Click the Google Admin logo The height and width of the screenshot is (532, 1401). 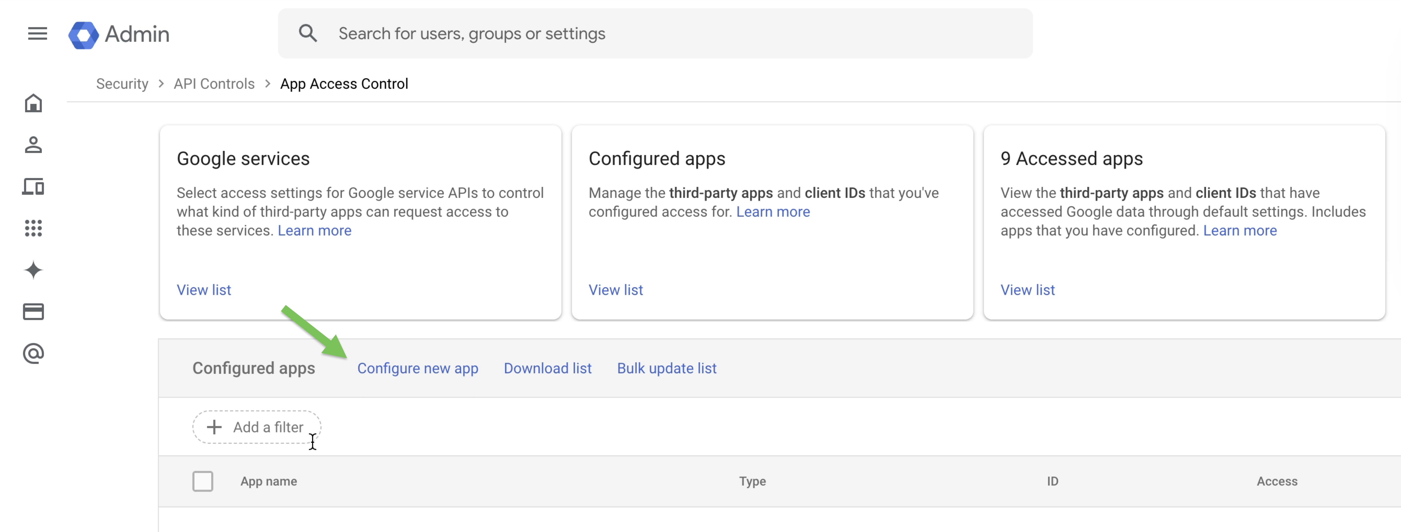click(x=119, y=34)
